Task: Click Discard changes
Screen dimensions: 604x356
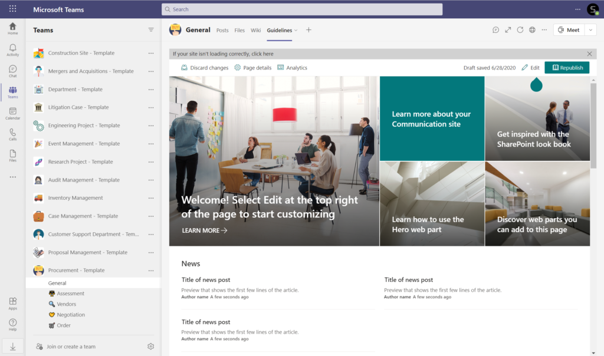Action: click(x=205, y=68)
